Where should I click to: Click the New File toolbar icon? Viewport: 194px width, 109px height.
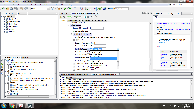3,9
